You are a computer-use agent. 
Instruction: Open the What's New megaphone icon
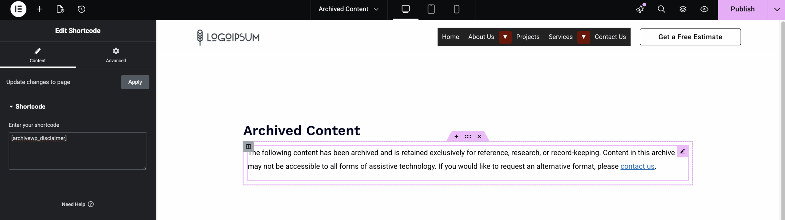[640, 9]
